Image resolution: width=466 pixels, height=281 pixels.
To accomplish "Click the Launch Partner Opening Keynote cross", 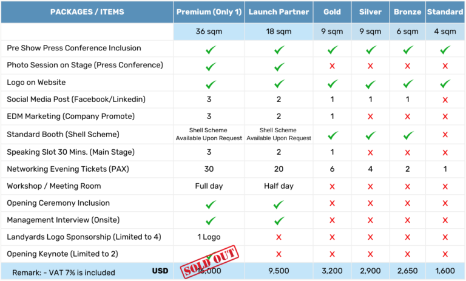I will [279, 254].
